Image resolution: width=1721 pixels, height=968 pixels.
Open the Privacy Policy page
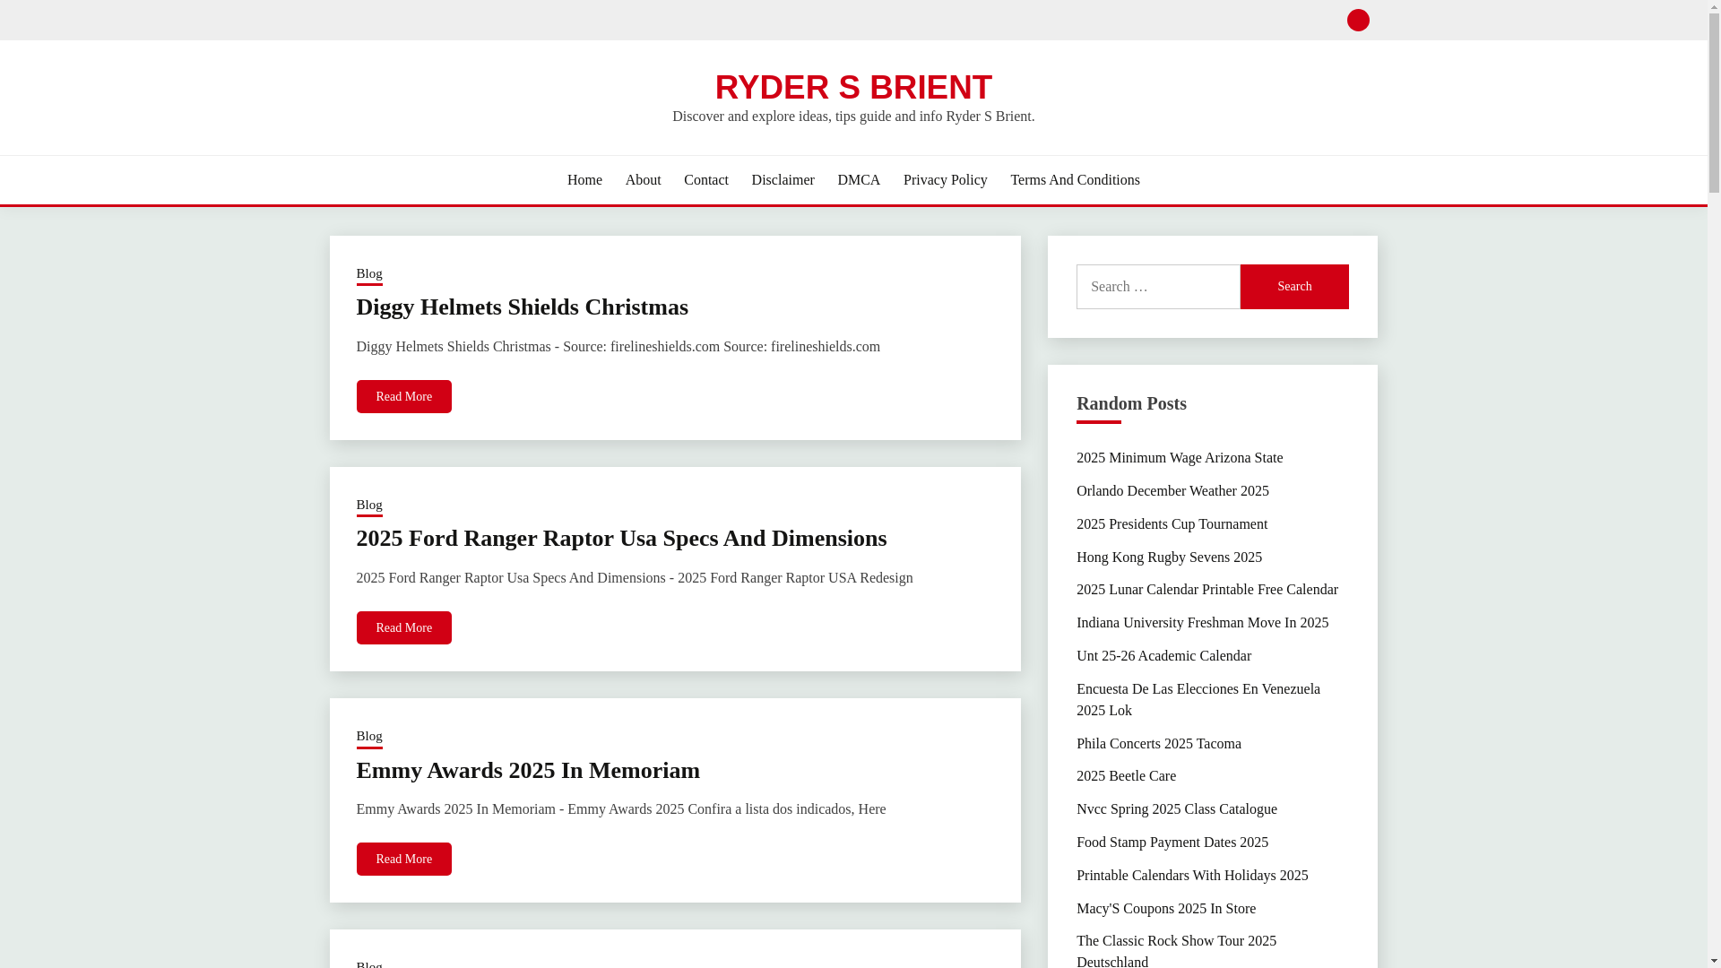(x=945, y=180)
